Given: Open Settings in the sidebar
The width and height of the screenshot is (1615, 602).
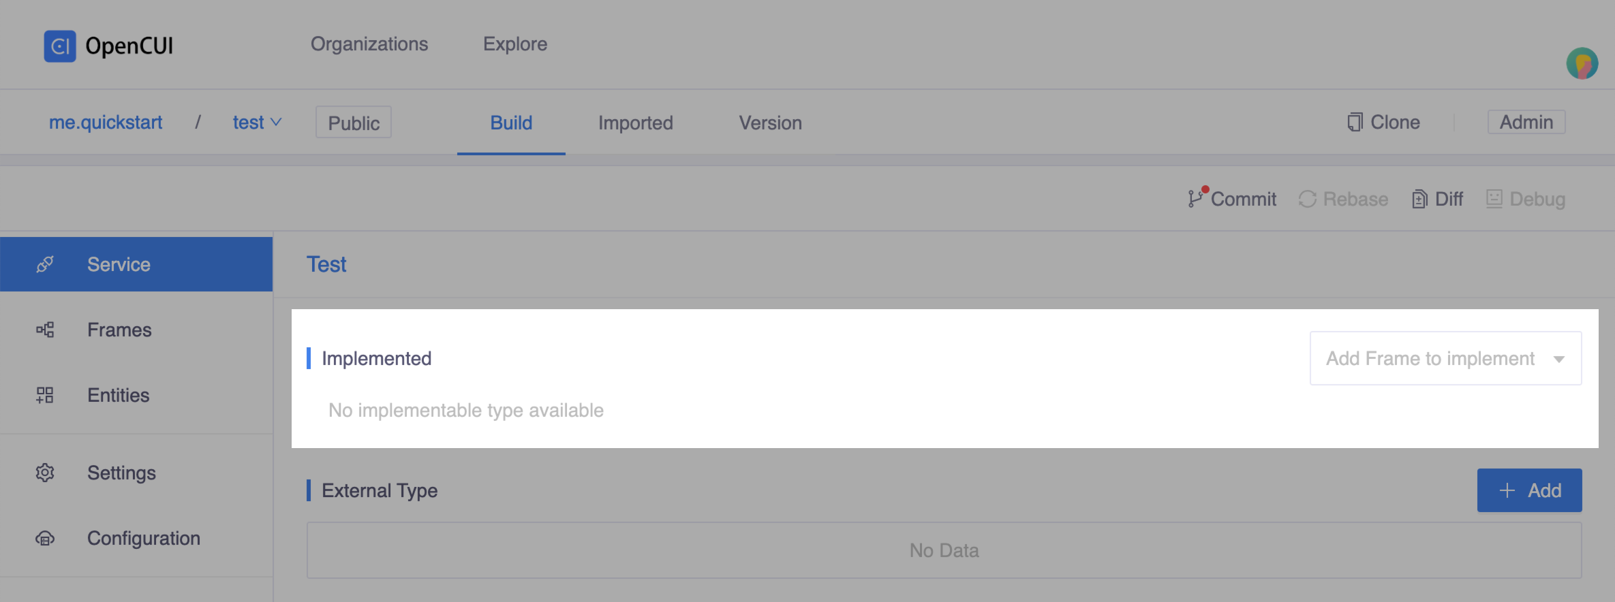Looking at the screenshot, I should coord(136,473).
